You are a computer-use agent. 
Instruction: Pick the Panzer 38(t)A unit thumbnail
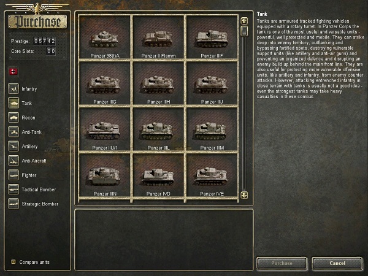pos(105,37)
